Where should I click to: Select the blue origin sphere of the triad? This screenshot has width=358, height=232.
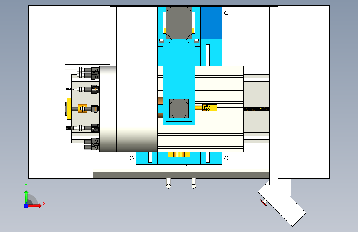[26, 206]
